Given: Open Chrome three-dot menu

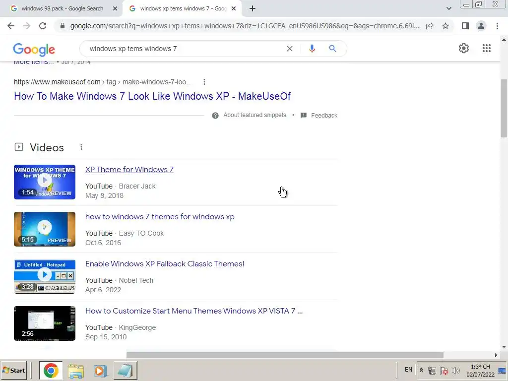Looking at the screenshot, I should (x=497, y=26).
